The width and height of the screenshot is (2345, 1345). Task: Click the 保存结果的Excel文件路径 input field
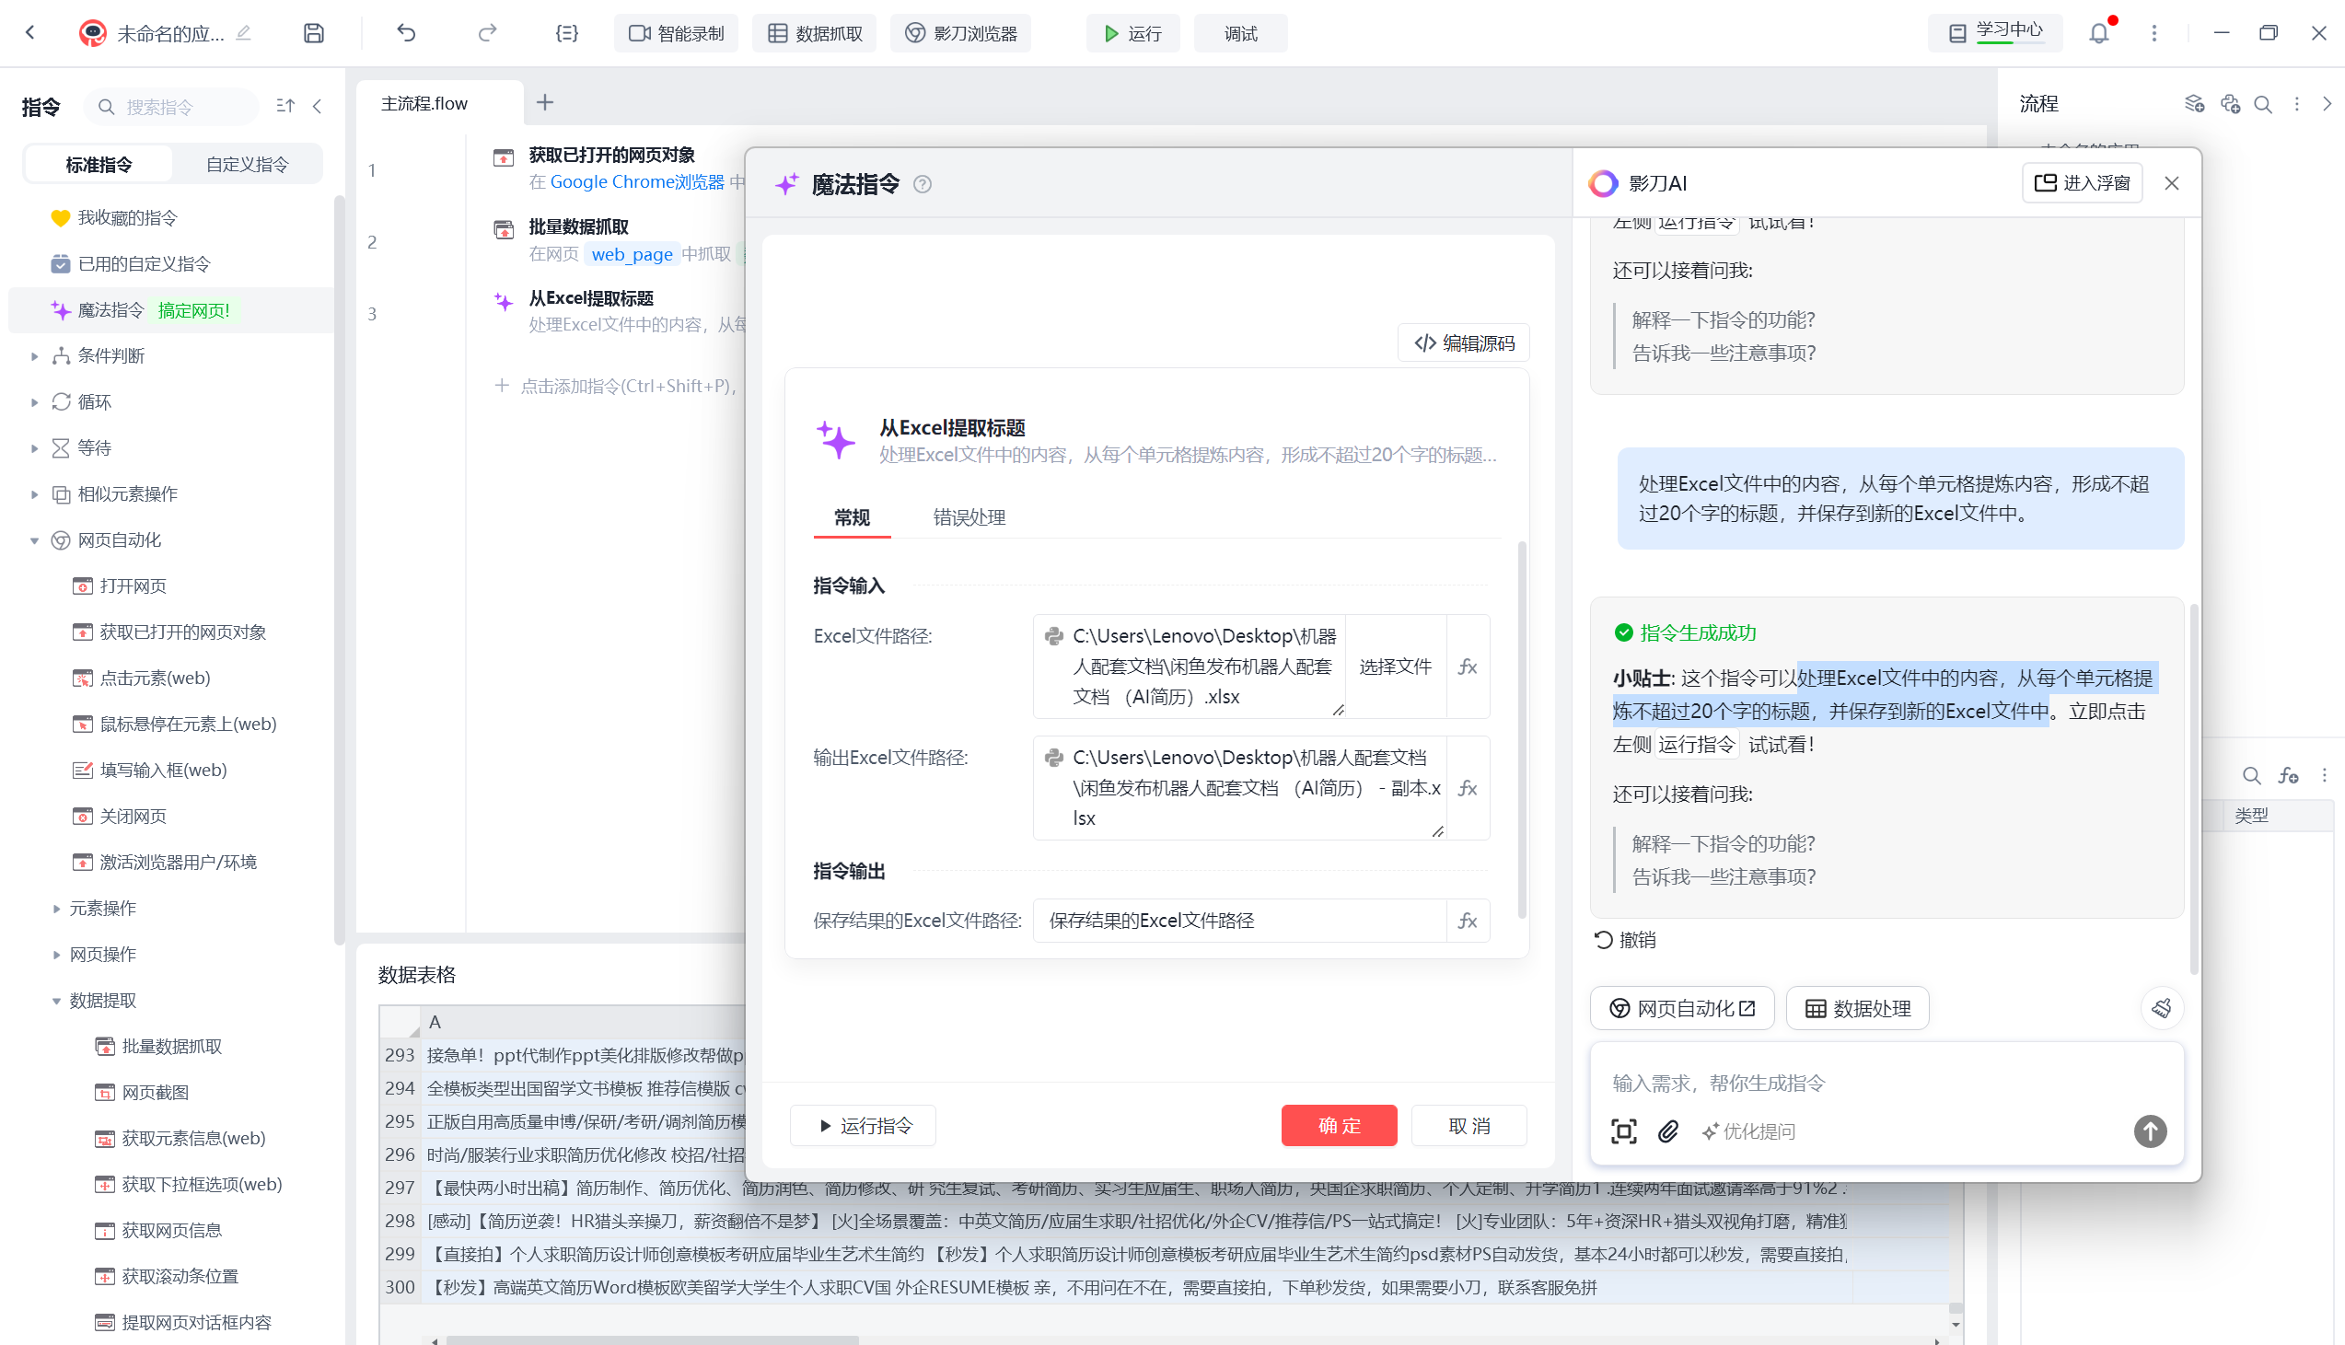click(1237, 921)
